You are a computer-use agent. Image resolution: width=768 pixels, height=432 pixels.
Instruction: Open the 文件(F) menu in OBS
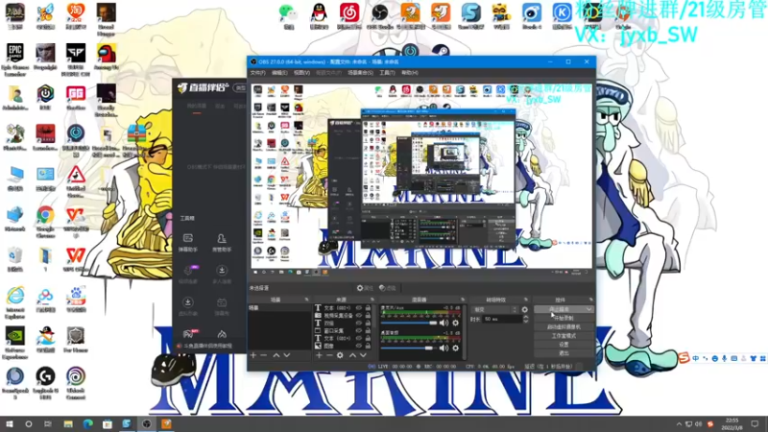258,73
